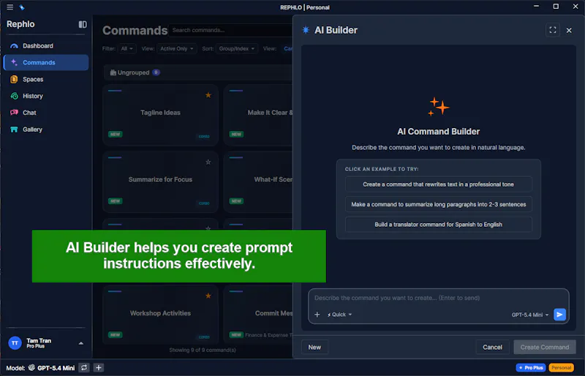Select Commands in the sidebar
This screenshot has width=585, height=376.
click(46, 62)
